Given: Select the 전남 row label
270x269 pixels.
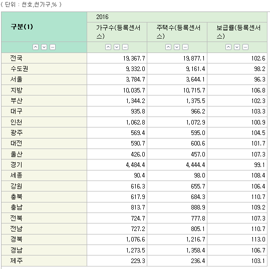Looking at the screenshot, I should point(16,228).
